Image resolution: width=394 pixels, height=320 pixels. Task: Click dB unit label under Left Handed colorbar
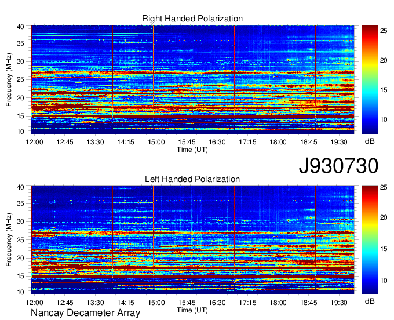370,301
